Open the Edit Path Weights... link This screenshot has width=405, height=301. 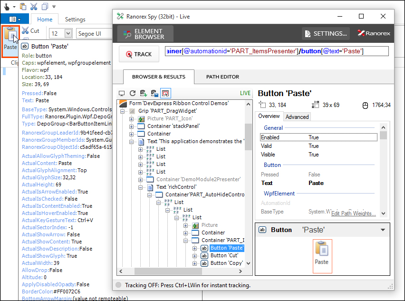(353, 214)
